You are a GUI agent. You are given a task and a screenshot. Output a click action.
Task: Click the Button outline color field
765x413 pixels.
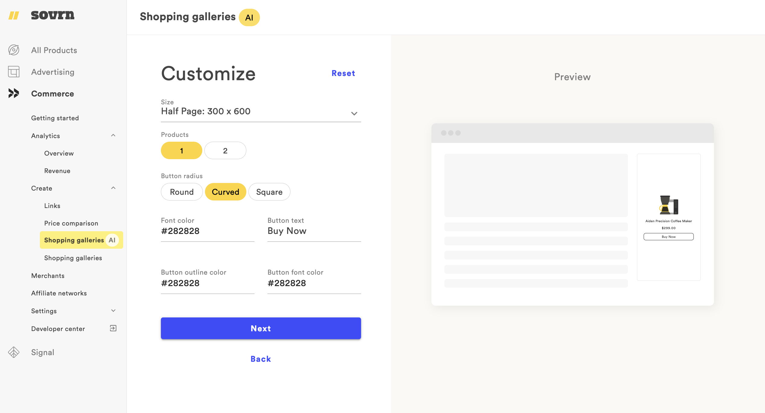point(207,283)
